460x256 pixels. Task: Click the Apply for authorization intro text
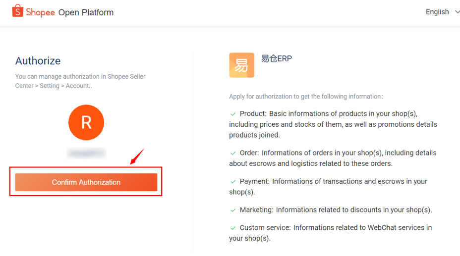[306, 97]
